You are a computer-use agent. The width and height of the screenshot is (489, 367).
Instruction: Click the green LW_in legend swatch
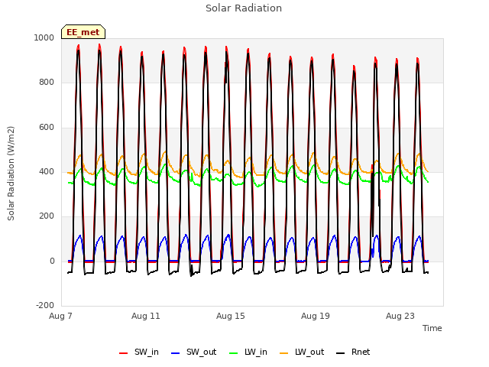coord(234,353)
